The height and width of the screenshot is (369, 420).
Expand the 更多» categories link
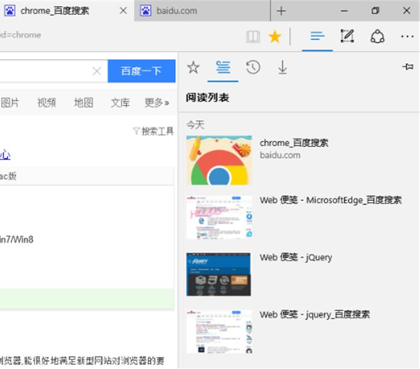click(157, 103)
